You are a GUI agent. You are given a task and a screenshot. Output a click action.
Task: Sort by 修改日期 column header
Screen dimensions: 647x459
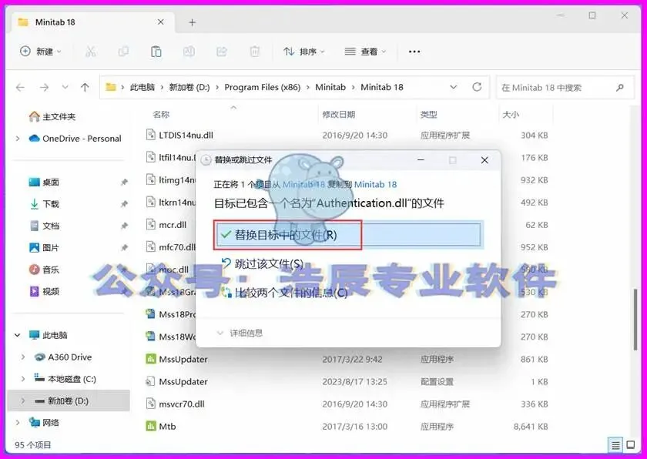tap(339, 114)
